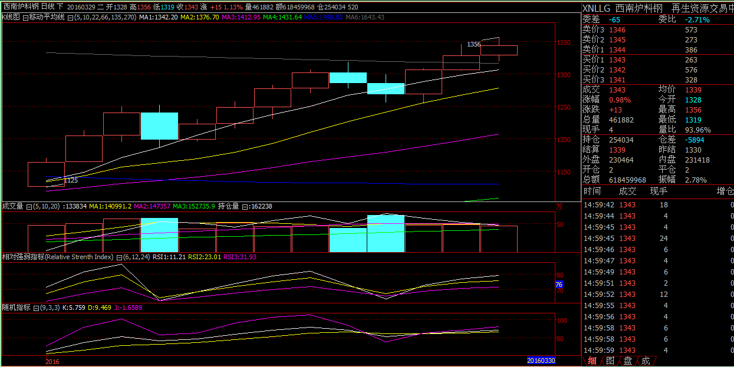Click the 买价1 price 1343 in order book

pos(617,60)
